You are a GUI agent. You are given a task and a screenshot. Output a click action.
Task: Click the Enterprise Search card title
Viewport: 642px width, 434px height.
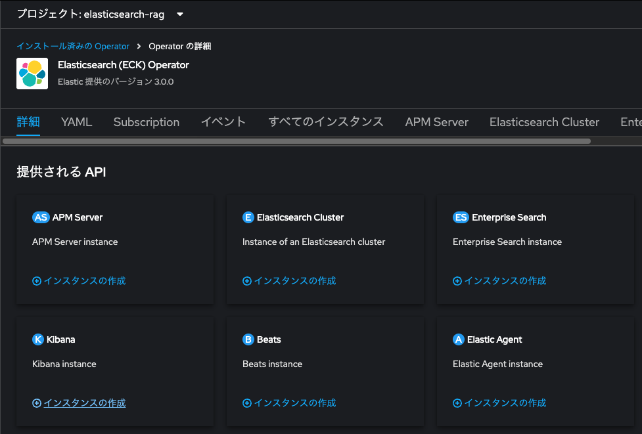click(x=509, y=217)
